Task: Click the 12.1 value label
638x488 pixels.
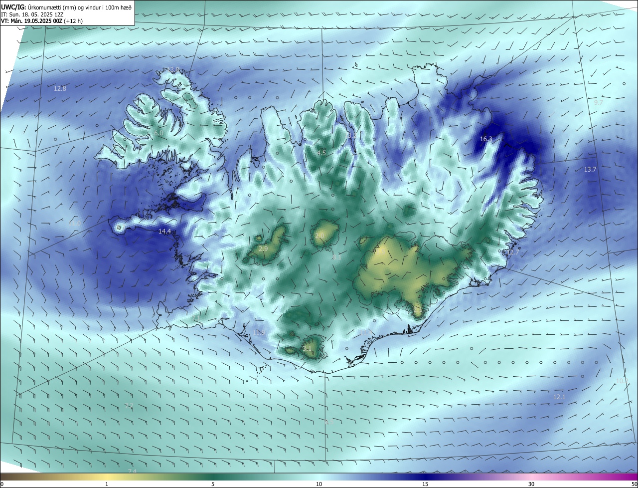Action: click(559, 397)
